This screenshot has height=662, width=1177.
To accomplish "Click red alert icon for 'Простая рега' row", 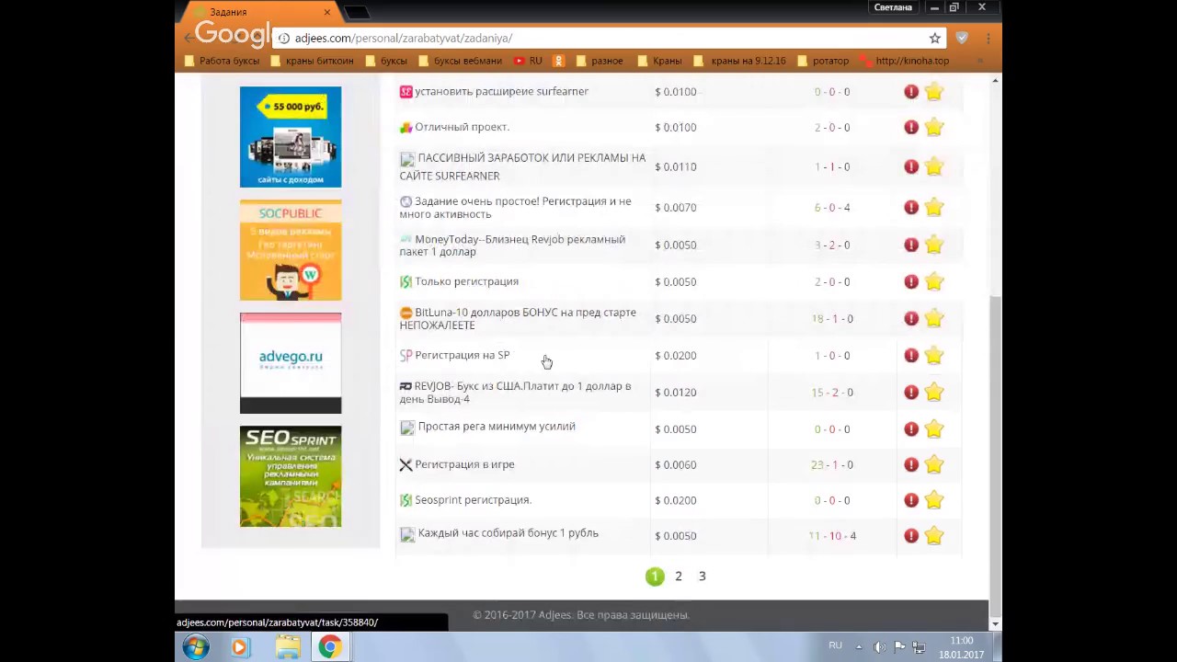I will tap(911, 428).
